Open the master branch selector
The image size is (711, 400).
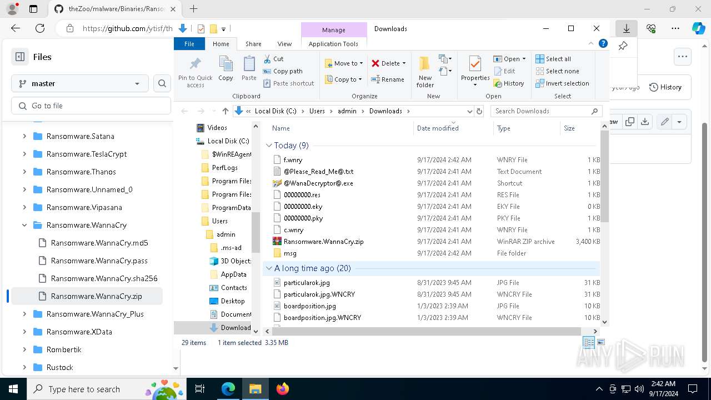pyautogui.click(x=80, y=83)
